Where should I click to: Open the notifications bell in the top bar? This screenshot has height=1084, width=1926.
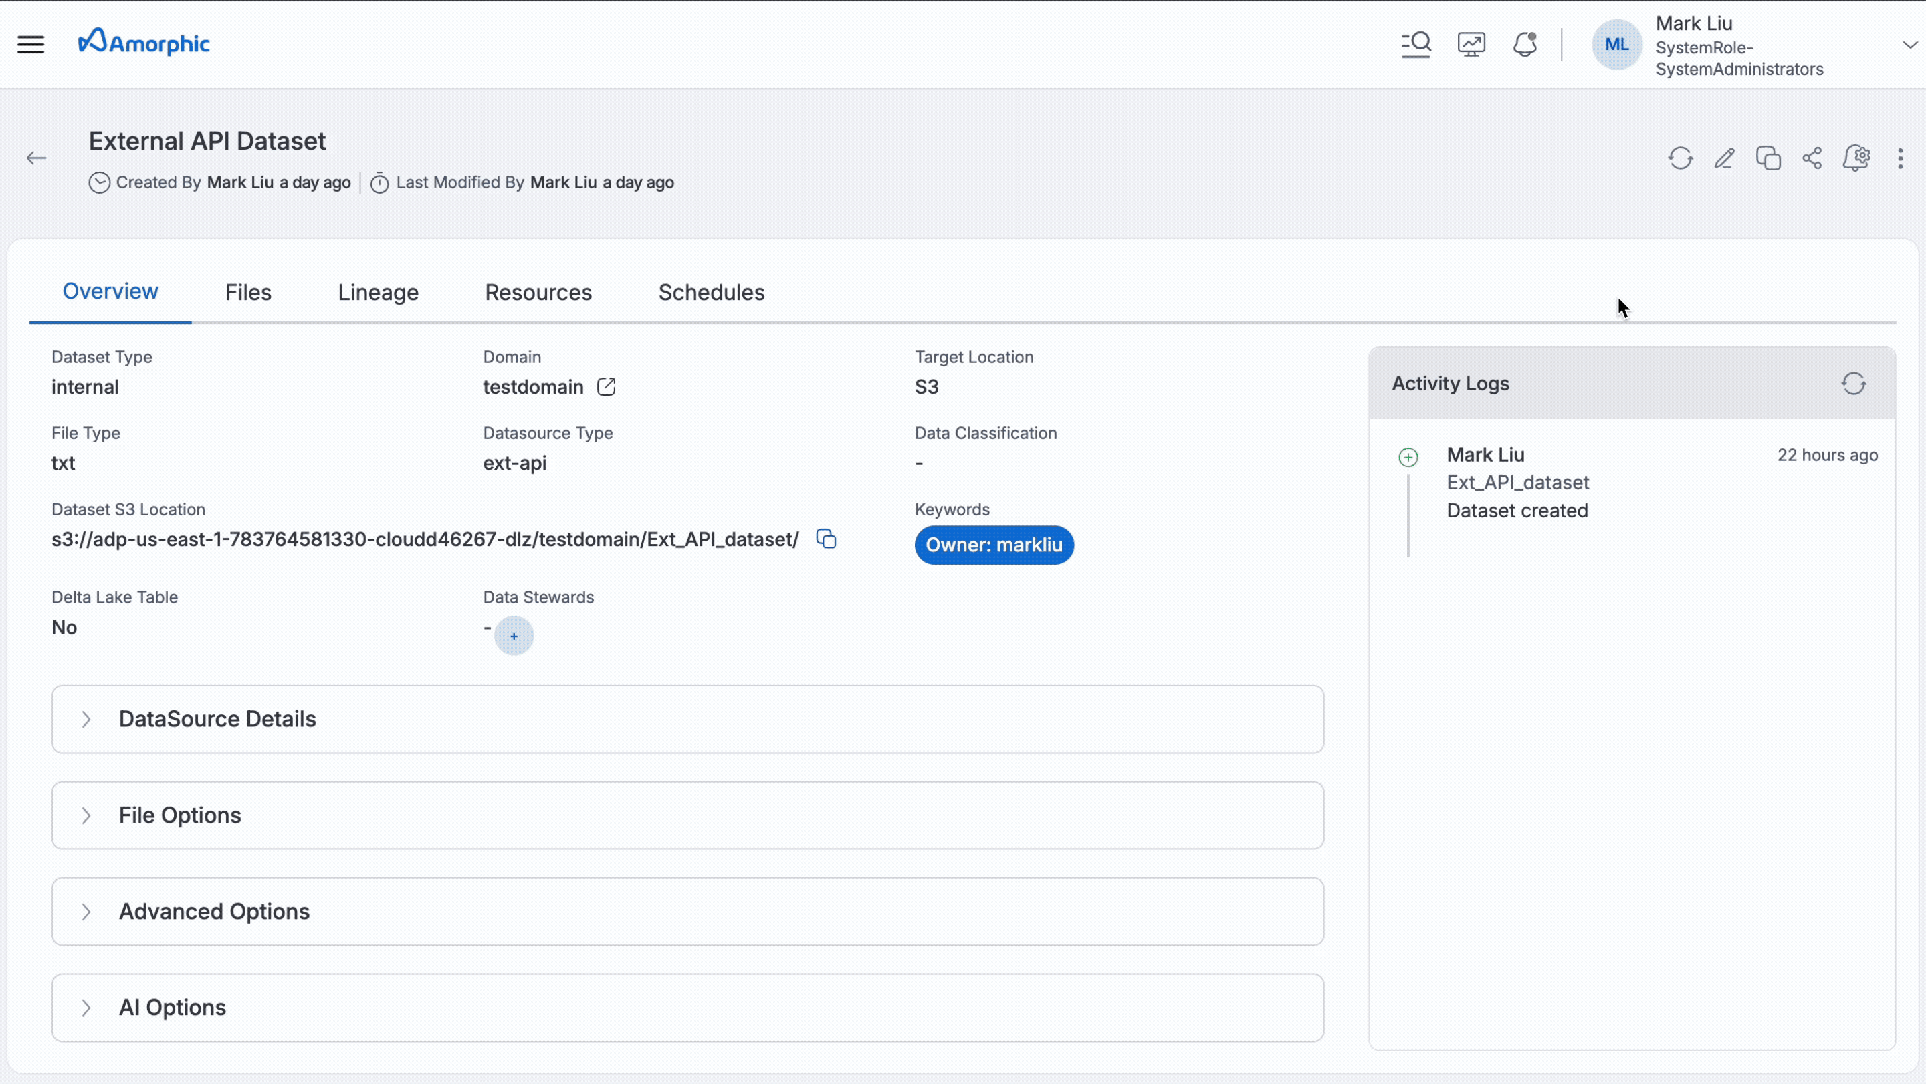[1525, 44]
